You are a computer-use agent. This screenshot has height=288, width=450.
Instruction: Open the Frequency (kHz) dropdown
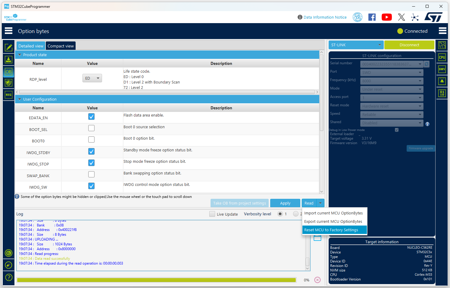point(392,81)
